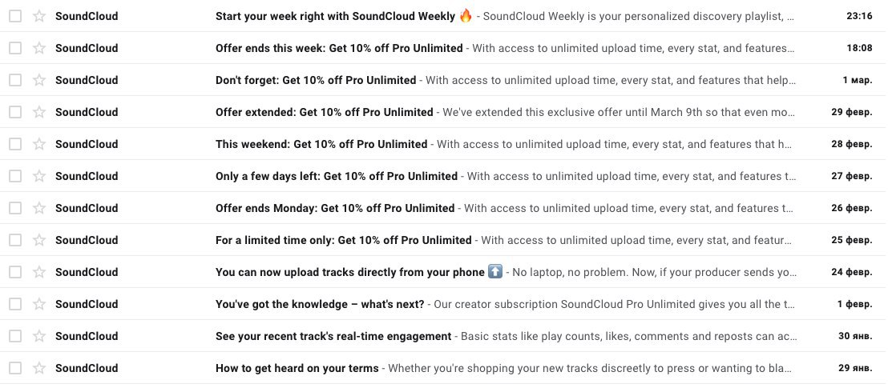Select checkbox for 'See your recent track's' email

tap(15, 336)
